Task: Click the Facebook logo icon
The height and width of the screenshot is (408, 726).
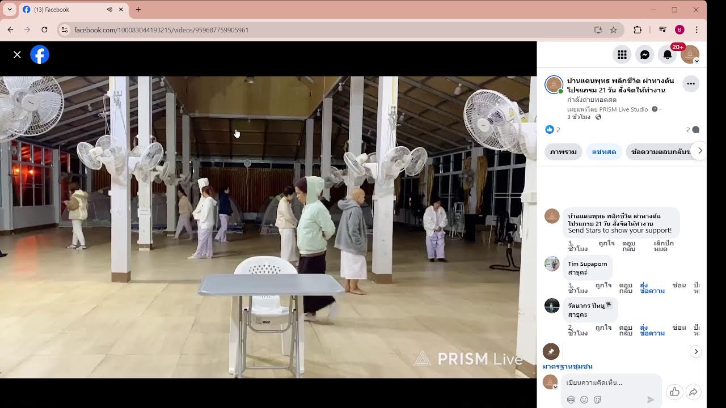Action: 40,54
